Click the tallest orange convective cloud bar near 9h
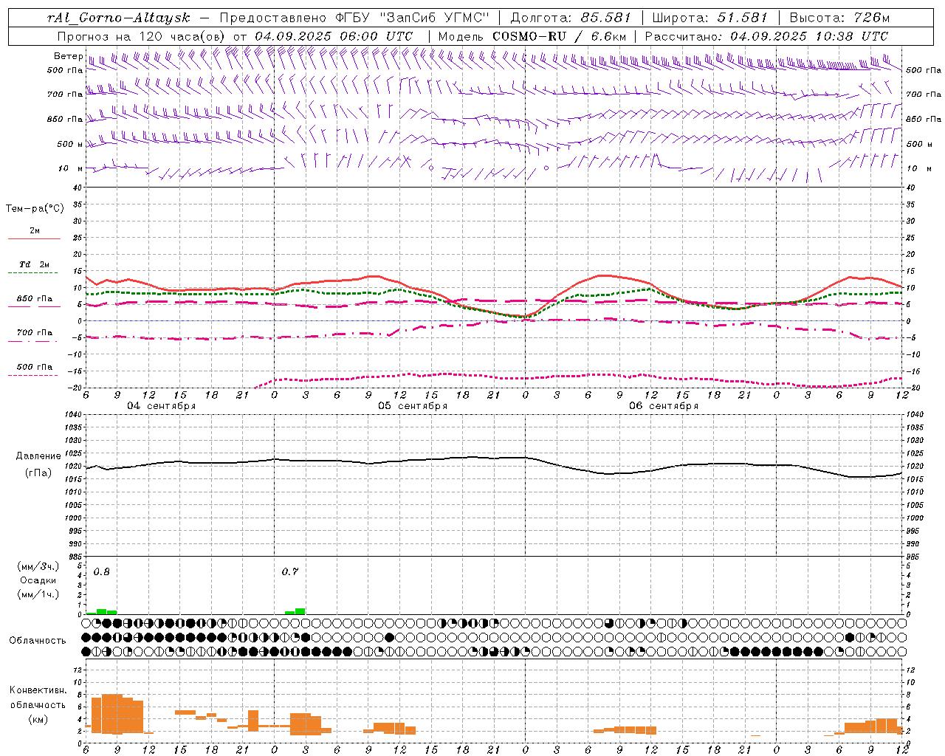The height and width of the screenshot is (756, 945). pos(112,714)
